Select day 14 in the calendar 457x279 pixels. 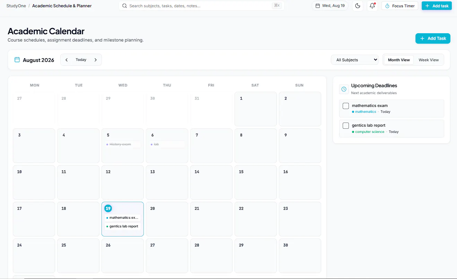coord(211,182)
